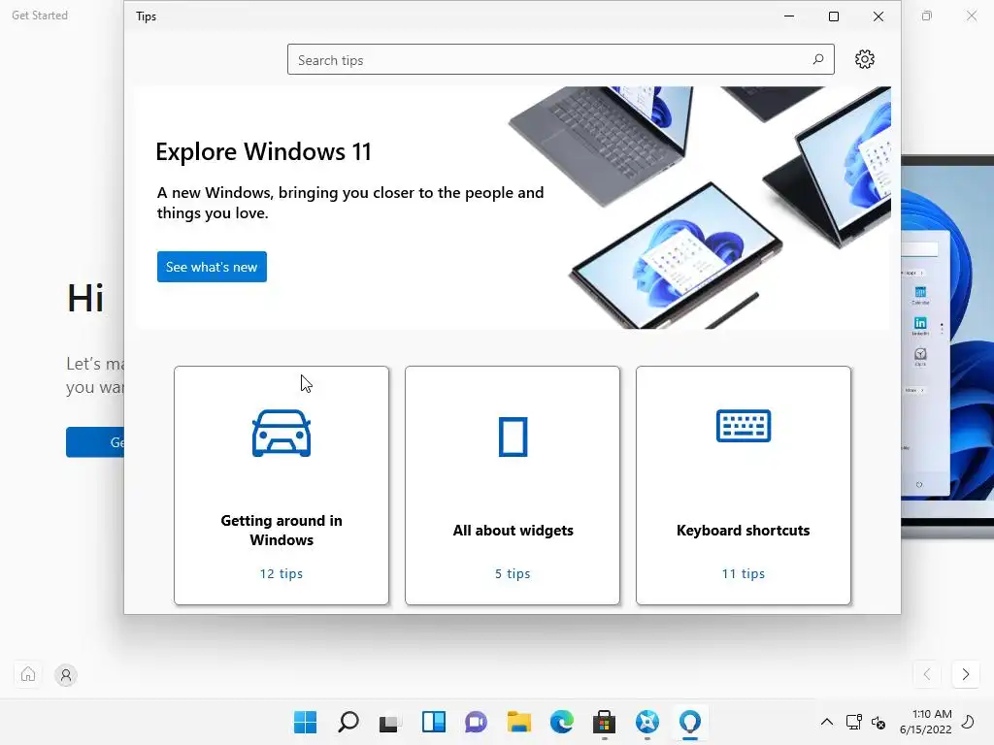Switch to Get Started app on taskbar
The height and width of the screenshot is (745, 994).
coord(647,722)
